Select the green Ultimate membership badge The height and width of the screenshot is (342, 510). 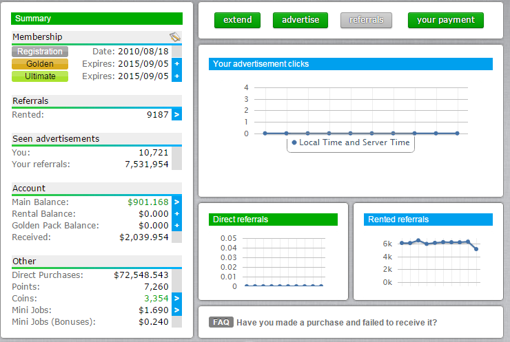tap(40, 76)
